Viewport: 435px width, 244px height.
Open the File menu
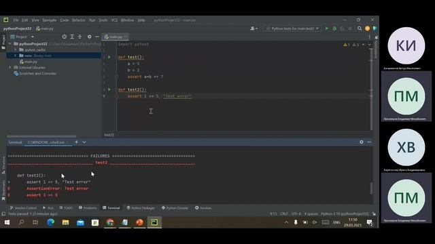coord(16,20)
